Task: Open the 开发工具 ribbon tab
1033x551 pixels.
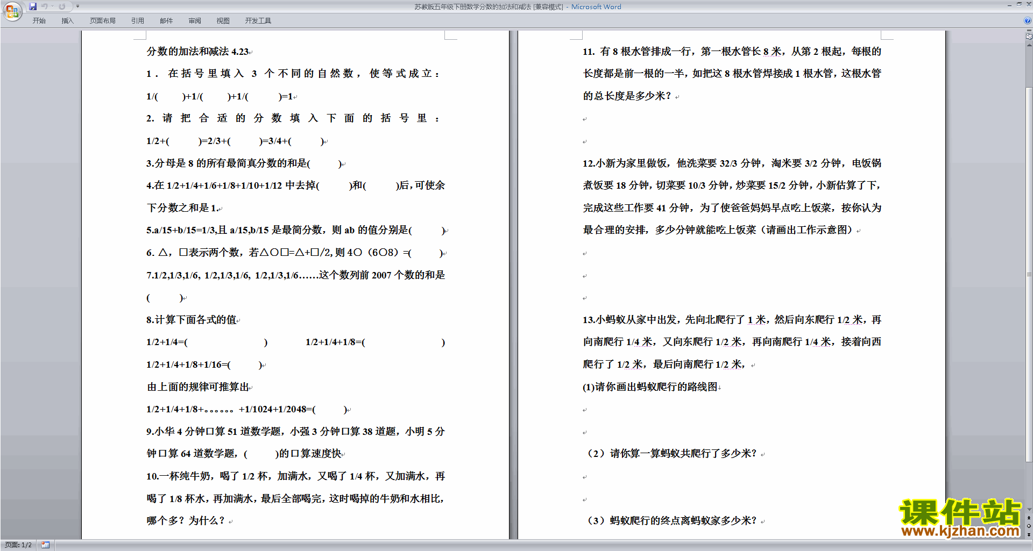Action: click(258, 21)
